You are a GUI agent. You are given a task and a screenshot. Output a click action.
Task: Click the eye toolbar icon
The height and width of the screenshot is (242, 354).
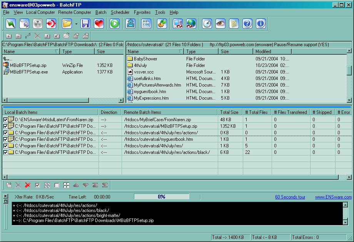pyautogui.click(x=220, y=23)
